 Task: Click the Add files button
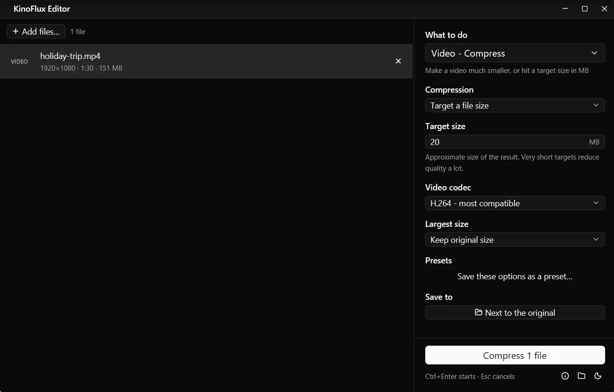pos(36,31)
